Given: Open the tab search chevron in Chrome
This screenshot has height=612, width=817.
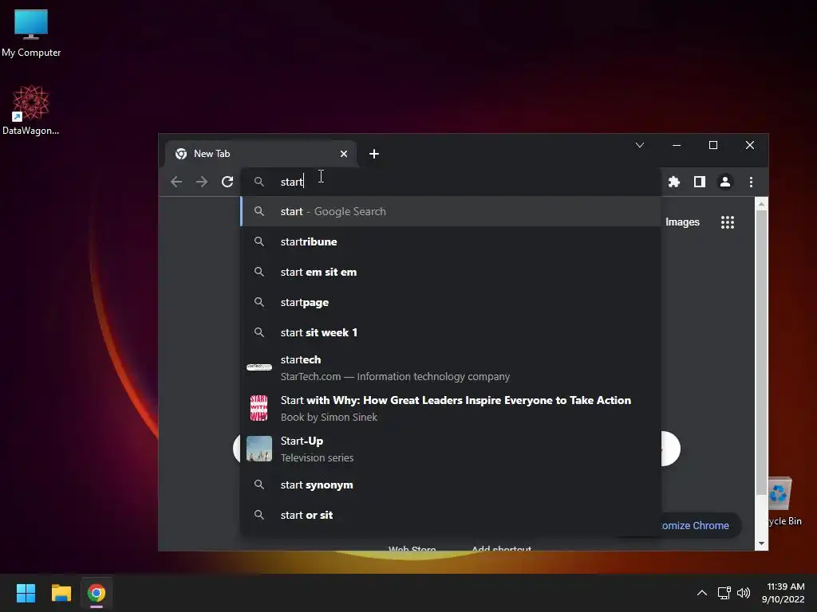Looking at the screenshot, I should (x=640, y=145).
